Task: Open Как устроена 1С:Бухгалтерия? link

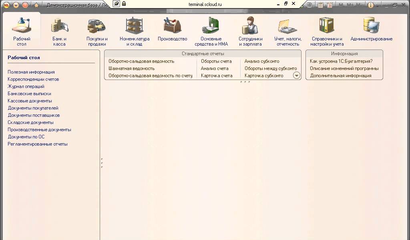Action: [x=341, y=61]
